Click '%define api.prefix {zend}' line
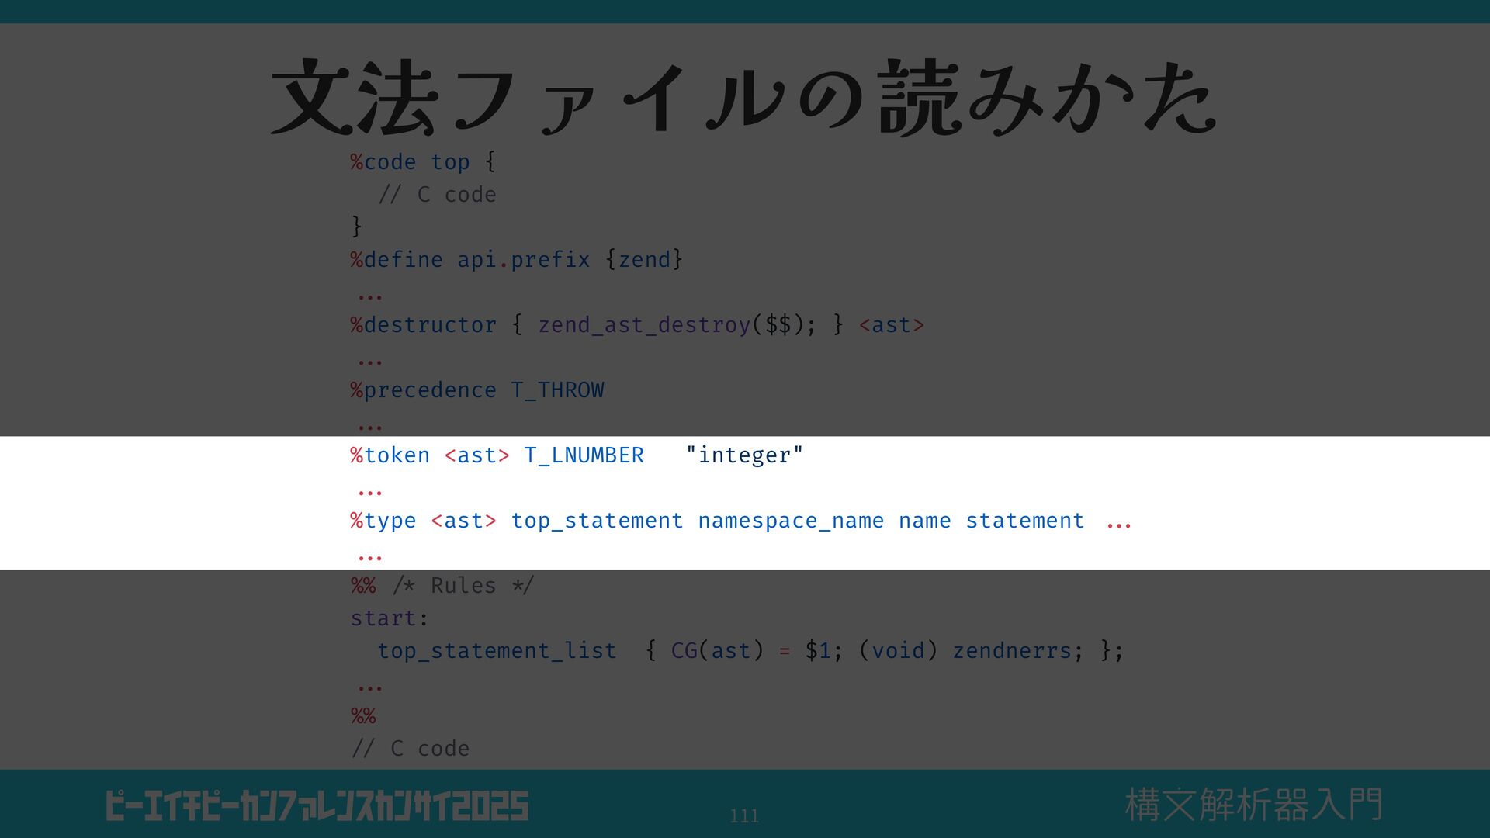The width and height of the screenshot is (1490, 838). (x=517, y=259)
